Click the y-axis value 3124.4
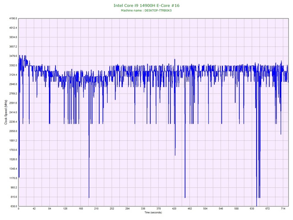 [13, 75]
